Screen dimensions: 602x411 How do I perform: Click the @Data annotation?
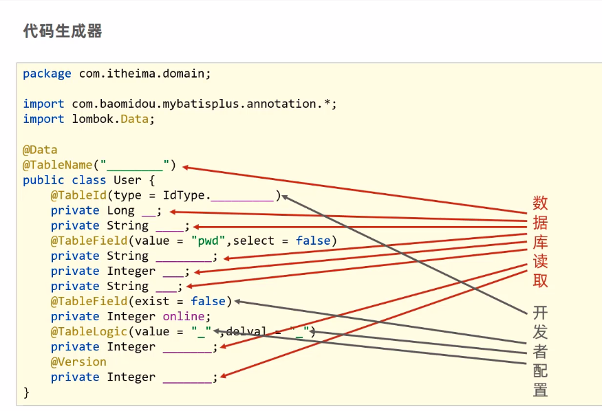pyautogui.click(x=40, y=150)
